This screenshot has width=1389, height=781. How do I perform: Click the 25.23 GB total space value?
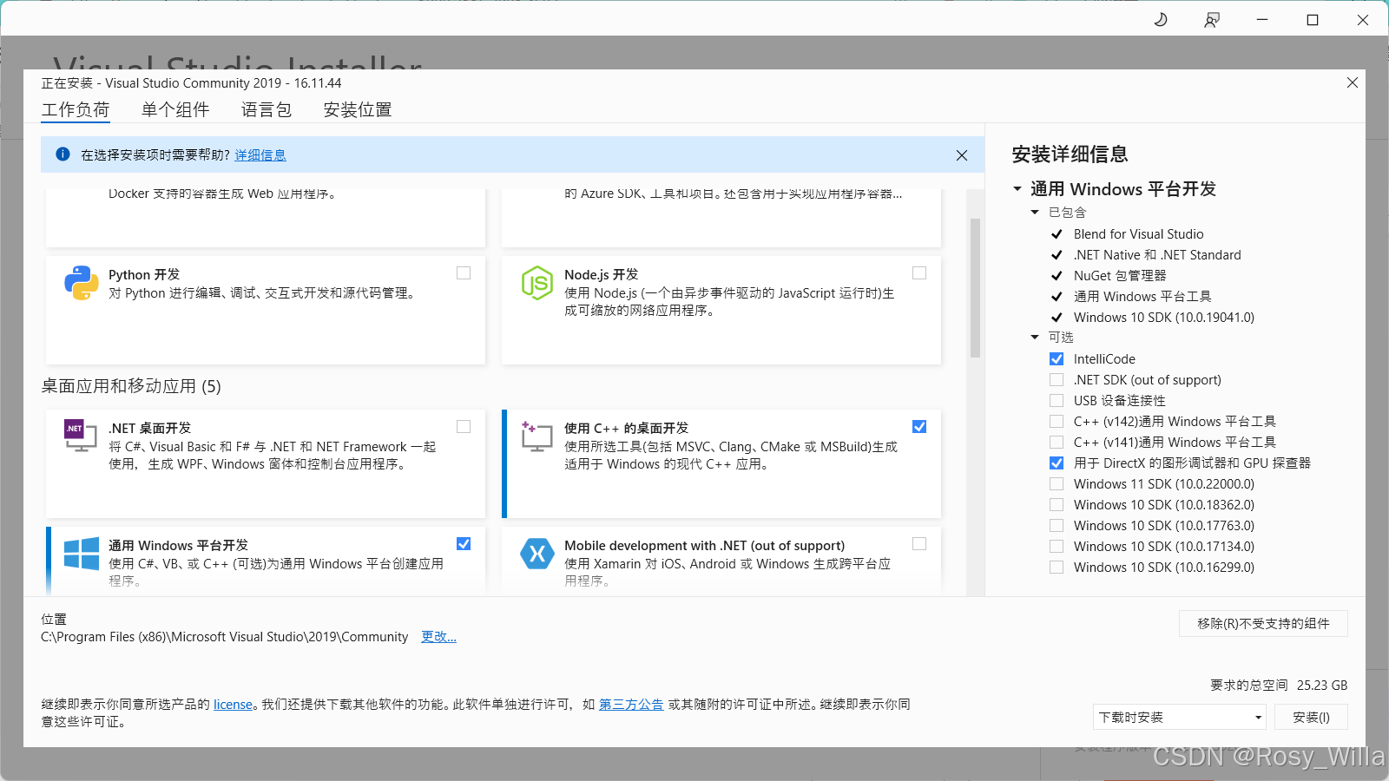(x=1322, y=686)
